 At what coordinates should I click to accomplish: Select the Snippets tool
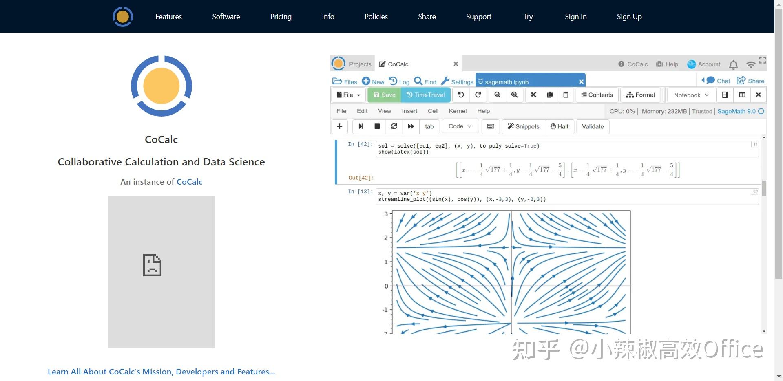523,126
